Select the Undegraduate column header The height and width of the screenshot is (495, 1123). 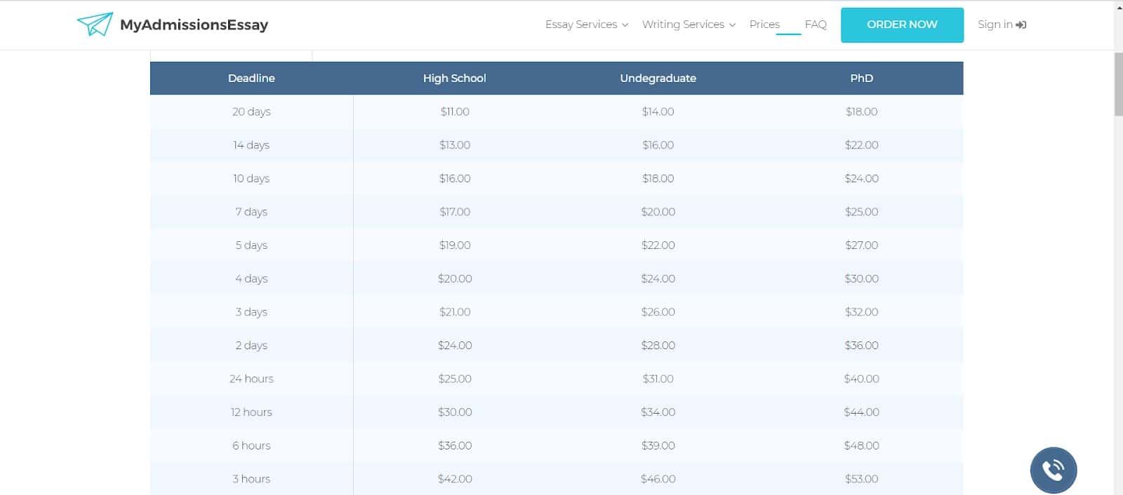click(658, 78)
